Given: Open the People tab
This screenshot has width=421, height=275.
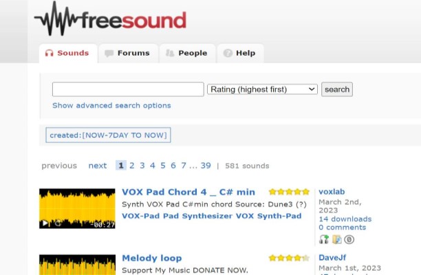Looking at the screenshot, I should [186, 53].
